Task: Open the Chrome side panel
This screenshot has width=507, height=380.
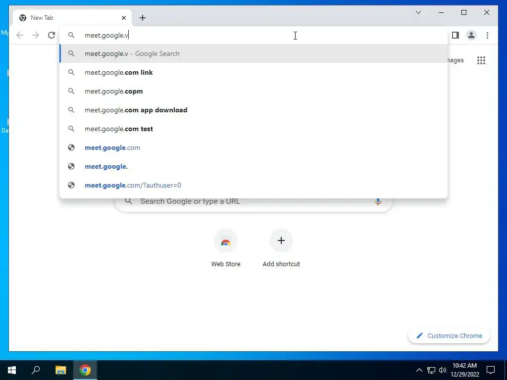Action: coord(456,35)
